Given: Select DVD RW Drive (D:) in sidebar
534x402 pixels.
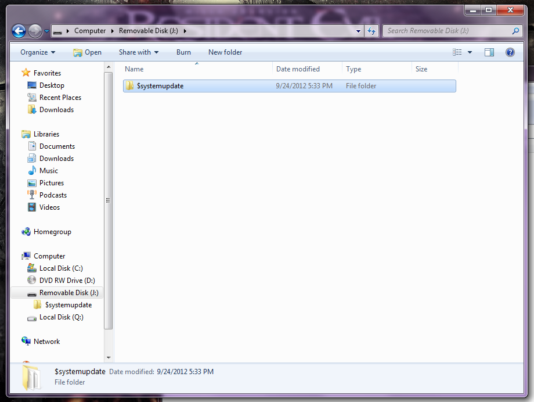Looking at the screenshot, I should click(67, 281).
